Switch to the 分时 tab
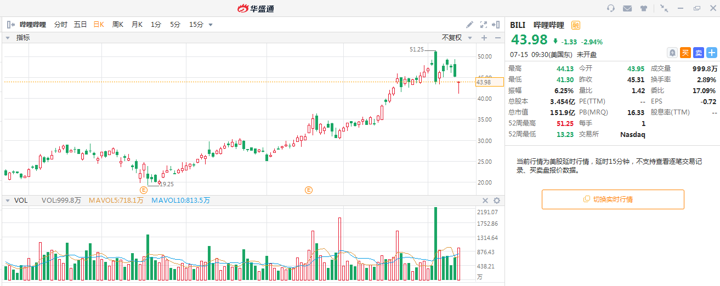The height and width of the screenshot is (286, 720). click(x=60, y=25)
